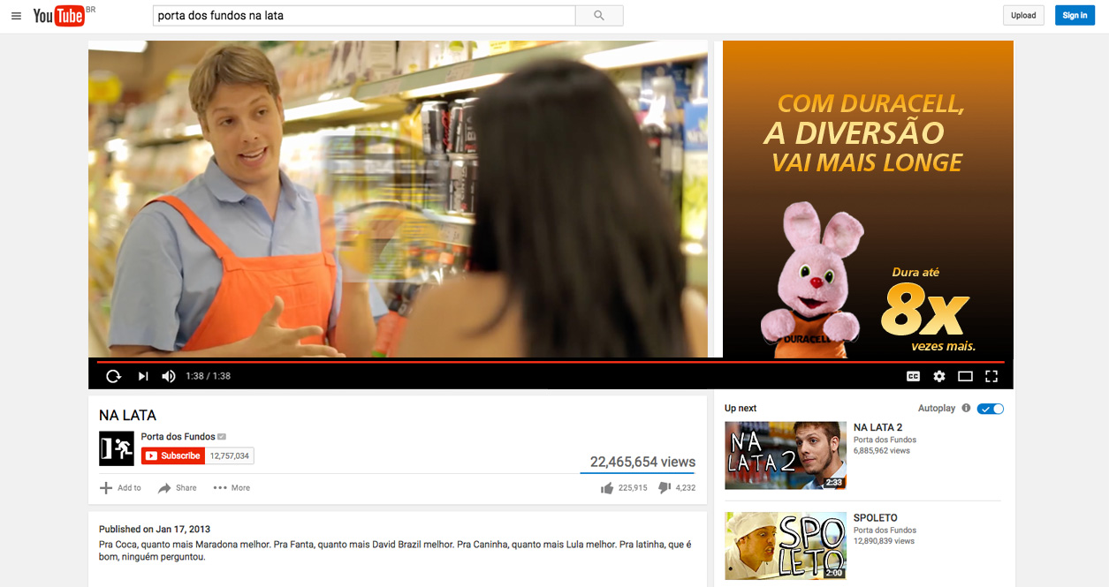
Task: Open the Share options
Action: [178, 488]
